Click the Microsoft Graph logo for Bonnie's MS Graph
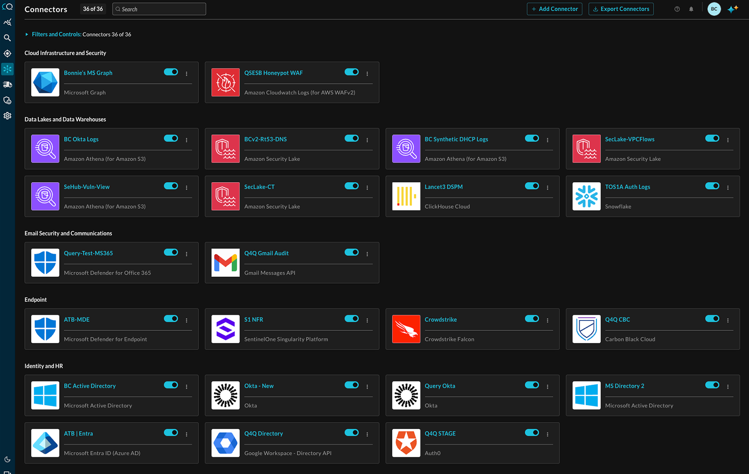 coord(45,82)
